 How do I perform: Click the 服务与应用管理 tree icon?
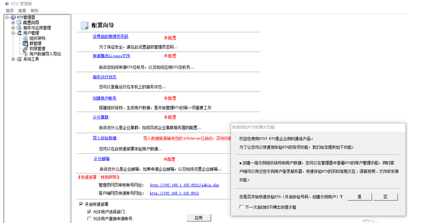coord(19,28)
